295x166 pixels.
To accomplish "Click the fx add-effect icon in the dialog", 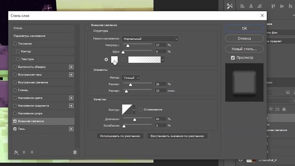I will (17, 152).
